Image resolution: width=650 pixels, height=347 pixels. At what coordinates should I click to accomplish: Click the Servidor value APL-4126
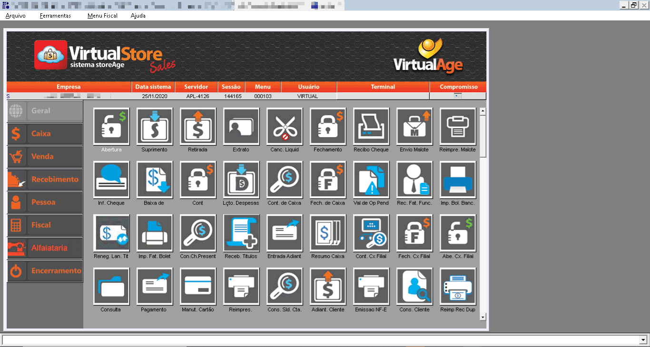[197, 96]
